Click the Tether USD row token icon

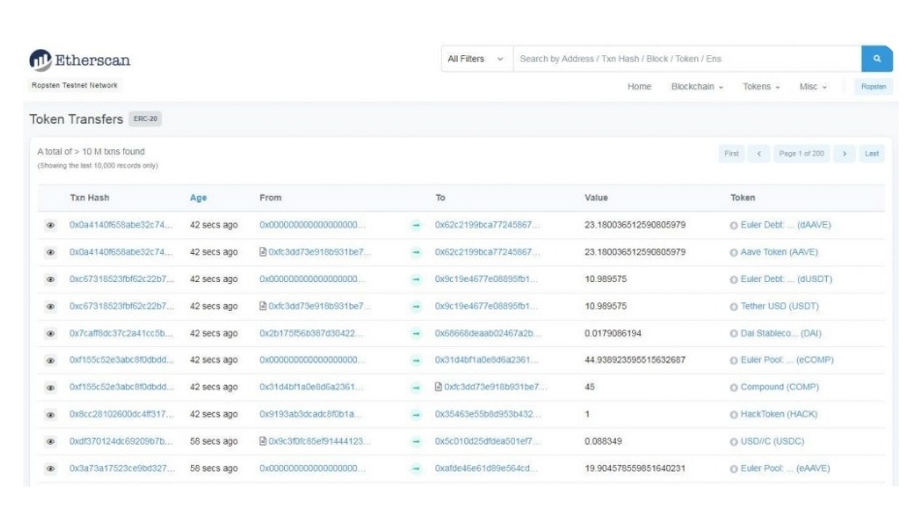click(733, 306)
